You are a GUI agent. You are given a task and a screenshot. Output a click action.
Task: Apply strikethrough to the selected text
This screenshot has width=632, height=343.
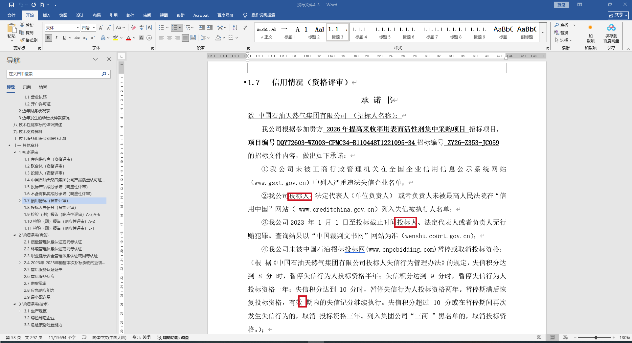[x=77, y=38]
